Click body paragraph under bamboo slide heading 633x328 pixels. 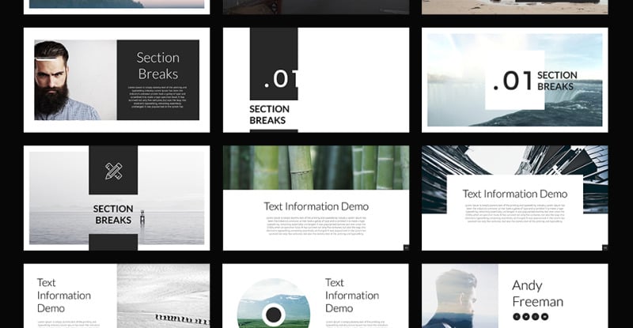click(x=316, y=226)
